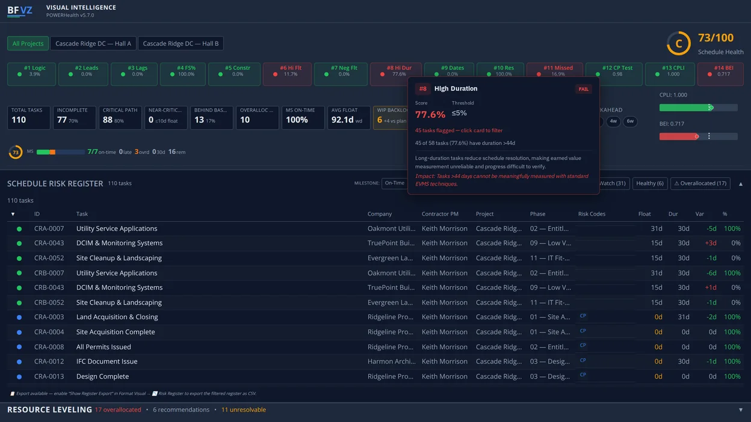Filter register by Overallocated (17)
751x422 pixels.
click(700, 183)
